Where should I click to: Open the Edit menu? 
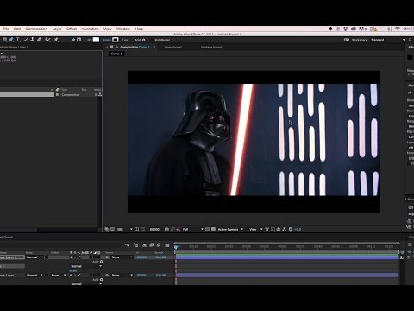coord(17,29)
